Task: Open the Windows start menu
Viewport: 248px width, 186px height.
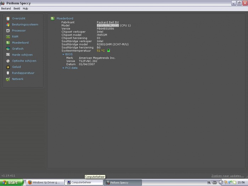Action: coord(12,182)
